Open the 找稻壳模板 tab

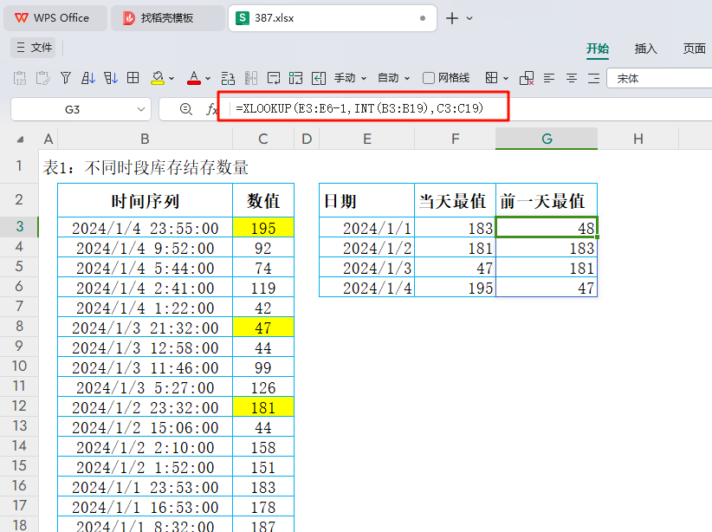coord(167,18)
